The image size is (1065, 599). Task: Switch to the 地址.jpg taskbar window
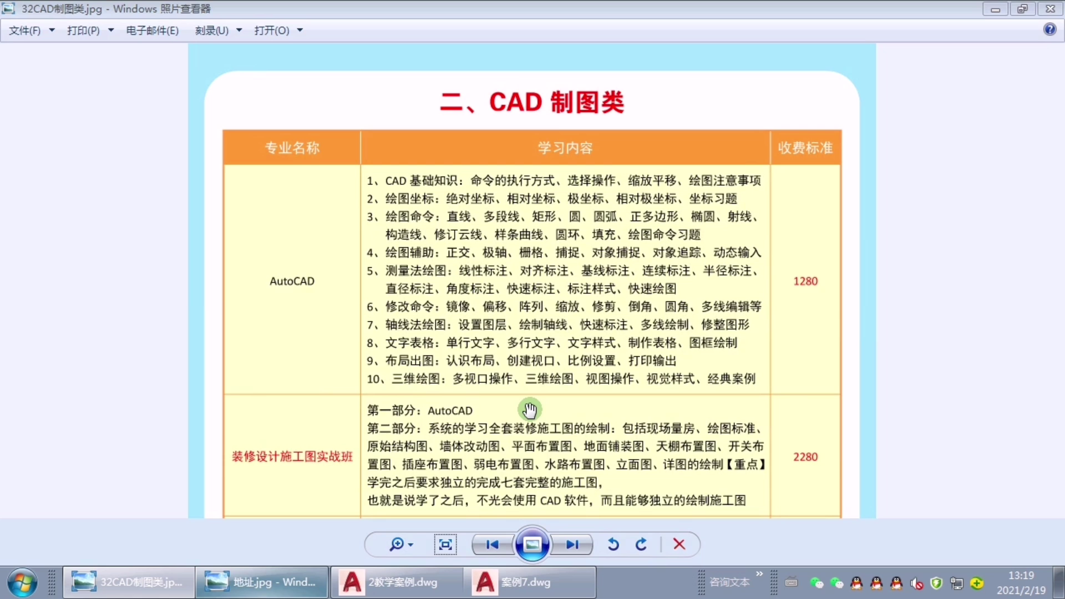262,582
